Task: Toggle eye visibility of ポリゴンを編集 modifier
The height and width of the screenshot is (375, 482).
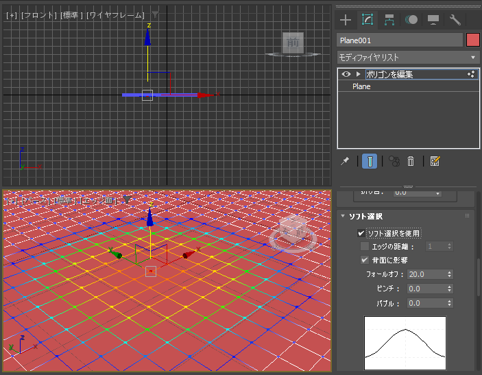Action: point(346,74)
